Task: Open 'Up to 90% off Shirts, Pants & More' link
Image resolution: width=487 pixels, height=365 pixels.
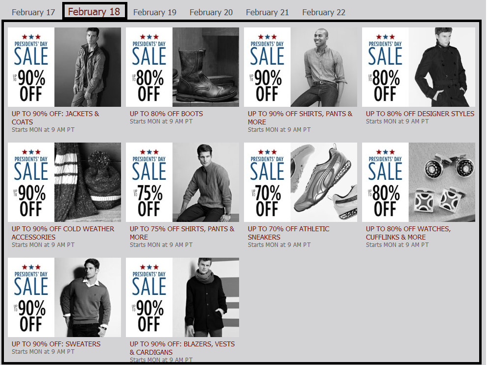Action: pos(300,118)
